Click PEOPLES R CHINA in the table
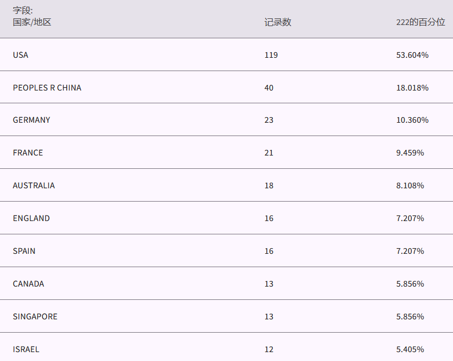 tap(47, 88)
